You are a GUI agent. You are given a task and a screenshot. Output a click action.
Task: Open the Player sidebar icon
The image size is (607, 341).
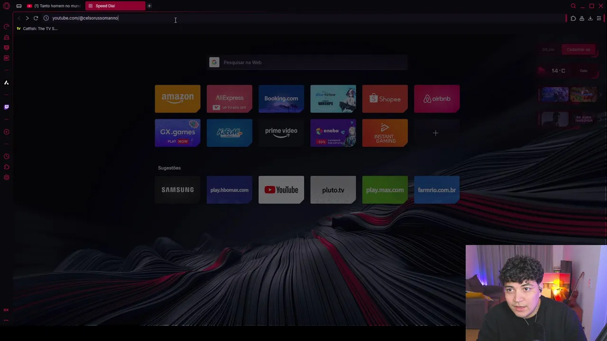pyautogui.click(x=7, y=132)
